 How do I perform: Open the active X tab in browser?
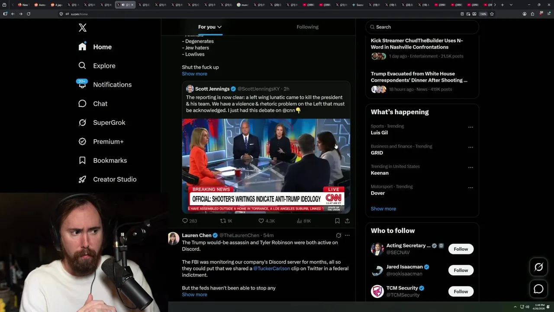[x=126, y=5]
